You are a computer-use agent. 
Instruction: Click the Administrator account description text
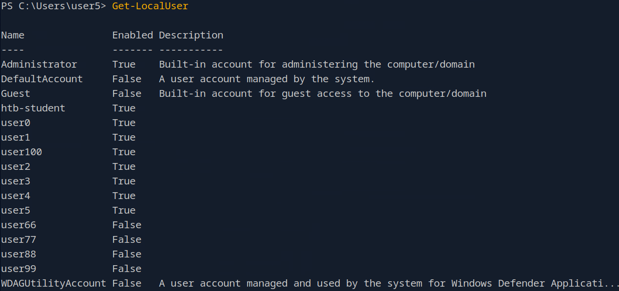point(317,65)
